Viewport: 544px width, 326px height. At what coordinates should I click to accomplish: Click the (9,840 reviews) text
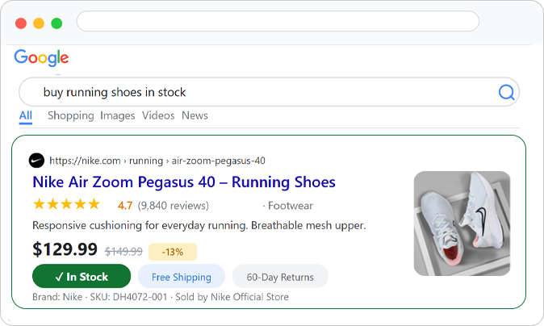coord(173,206)
